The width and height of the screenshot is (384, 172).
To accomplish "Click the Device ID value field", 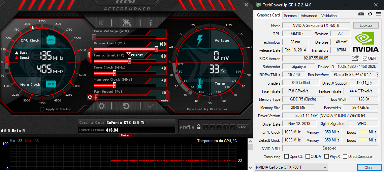I will pyautogui.click(x=357, y=67).
